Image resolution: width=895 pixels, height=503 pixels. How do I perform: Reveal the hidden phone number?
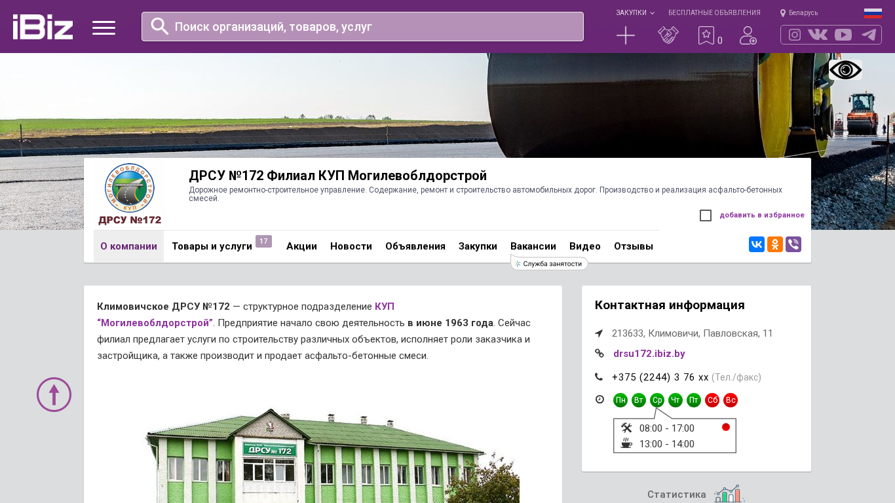[x=660, y=377]
